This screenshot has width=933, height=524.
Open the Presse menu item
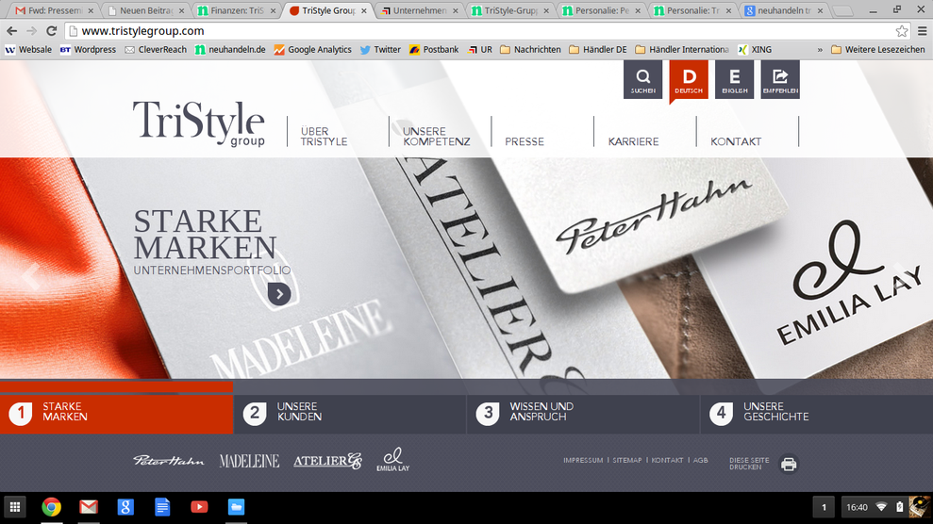pyautogui.click(x=525, y=141)
